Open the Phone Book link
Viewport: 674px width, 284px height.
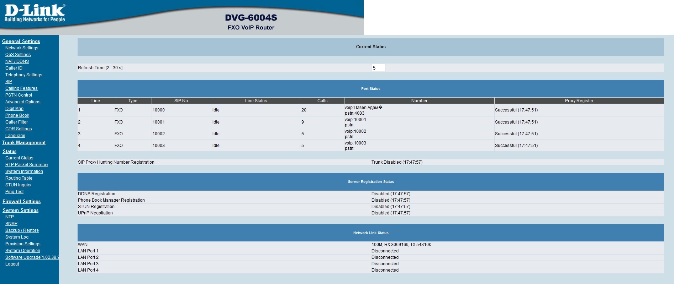click(17, 115)
